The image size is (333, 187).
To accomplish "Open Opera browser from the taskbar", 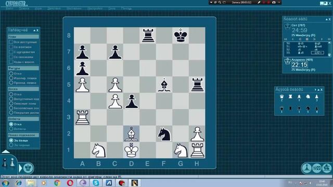I will pyautogui.click(x=70, y=183).
